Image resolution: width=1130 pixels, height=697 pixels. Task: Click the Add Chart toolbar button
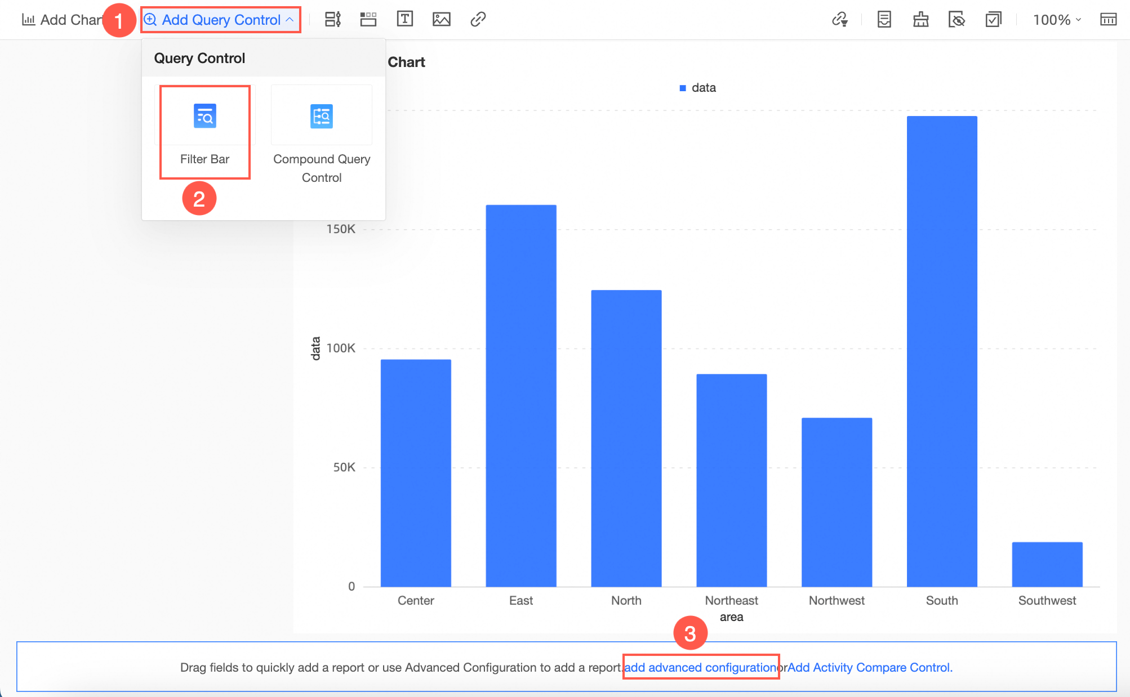[61, 20]
